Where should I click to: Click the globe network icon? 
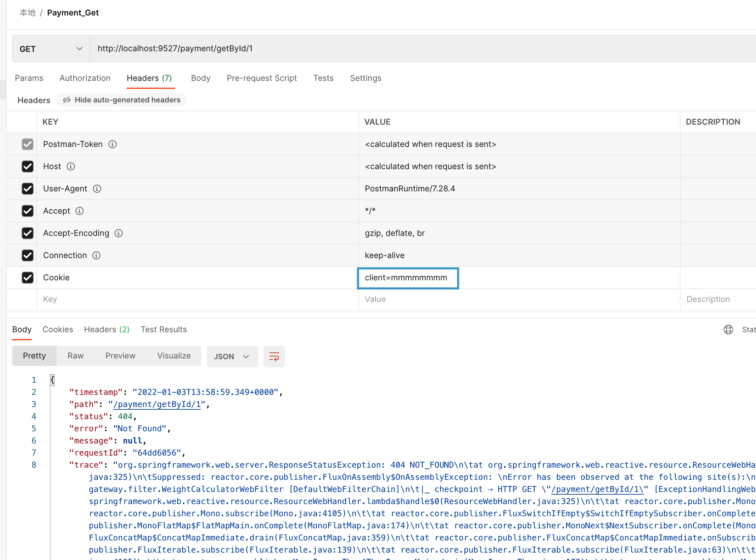click(728, 330)
